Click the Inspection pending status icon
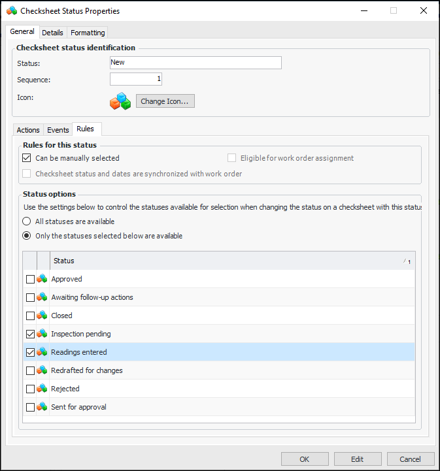 pyautogui.click(x=42, y=334)
